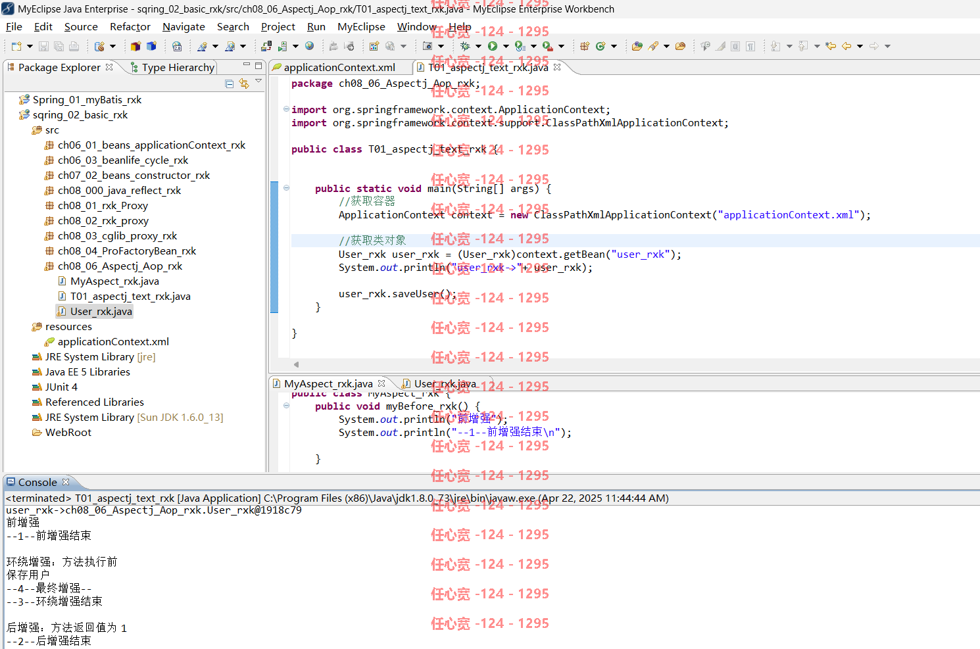Click the editor horizontal scrollbar left arrow
The height and width of the screenshot is (649, 980).
coord(296,364)
